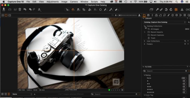
Task: Click the Reset adjustments back-arrow icon
Action: pyautogui.click(x=25, y=10)
